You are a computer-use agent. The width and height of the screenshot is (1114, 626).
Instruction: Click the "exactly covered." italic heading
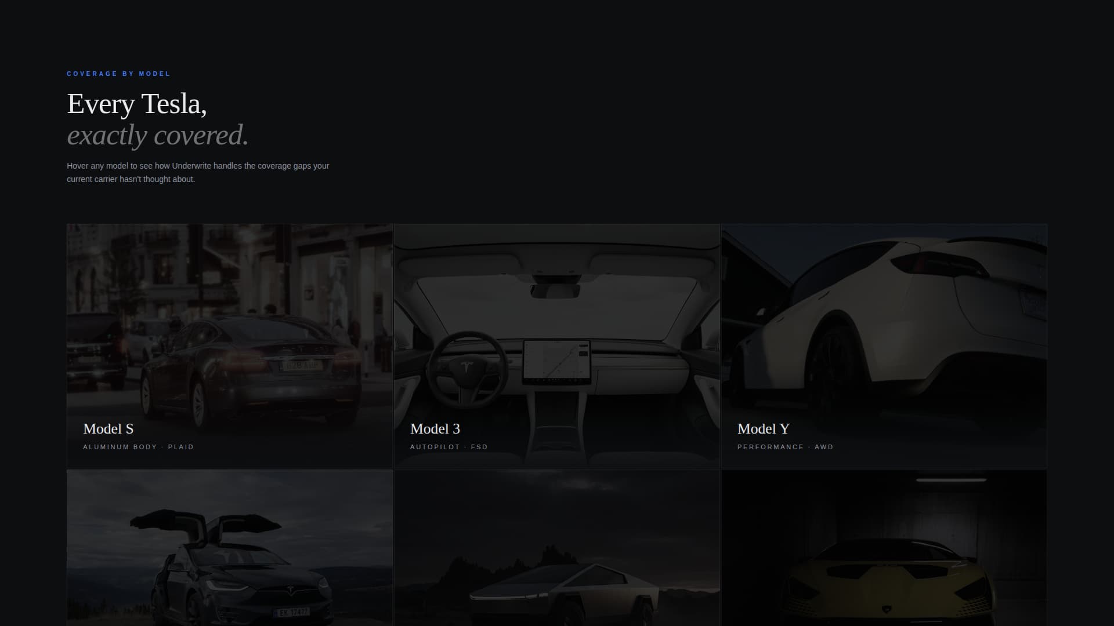tap(158, 135)
